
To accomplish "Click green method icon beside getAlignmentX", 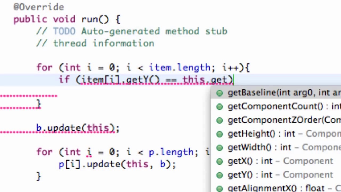I will pos(220,188).
